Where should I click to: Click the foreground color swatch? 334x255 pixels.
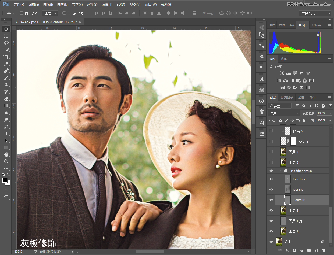click(5, 180)
